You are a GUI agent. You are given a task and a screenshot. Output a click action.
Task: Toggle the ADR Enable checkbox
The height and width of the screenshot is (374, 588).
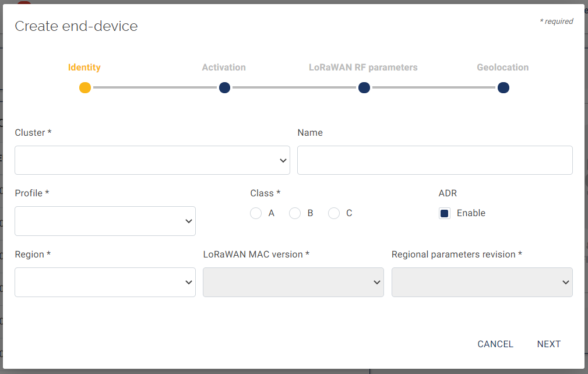tap(445, 213)
